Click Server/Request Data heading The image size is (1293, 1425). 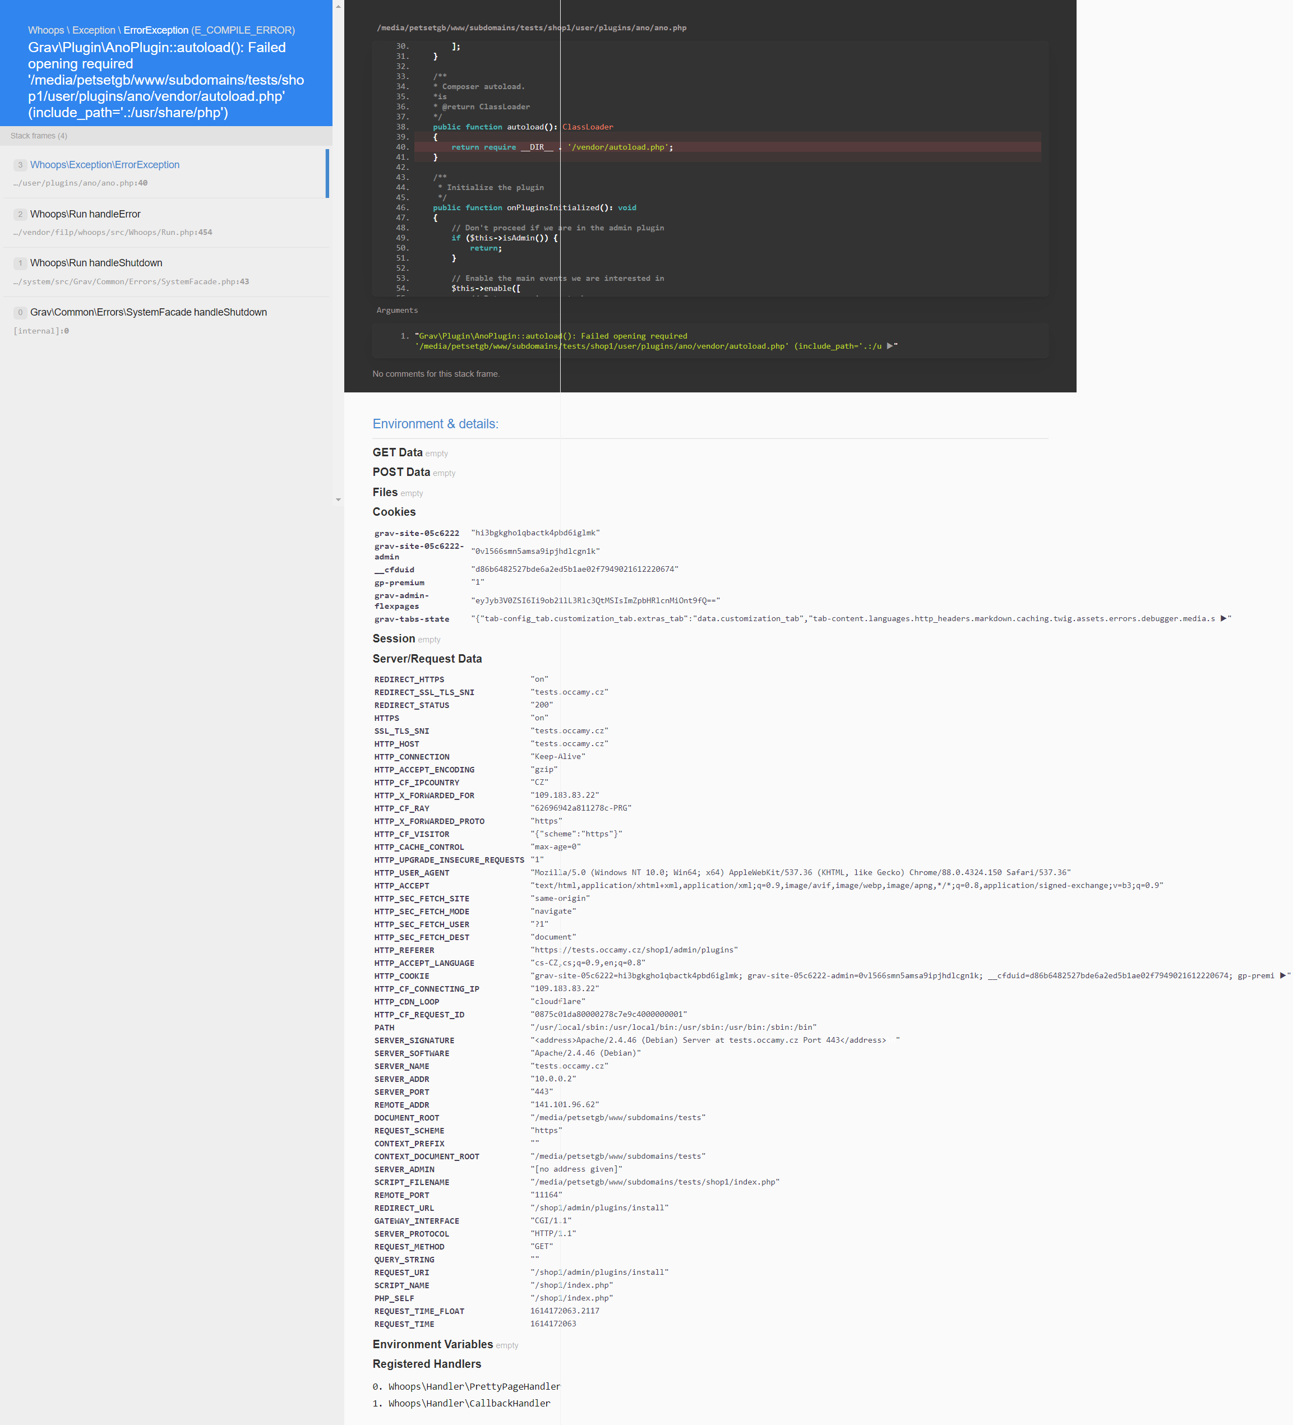[x=427, y=659]
